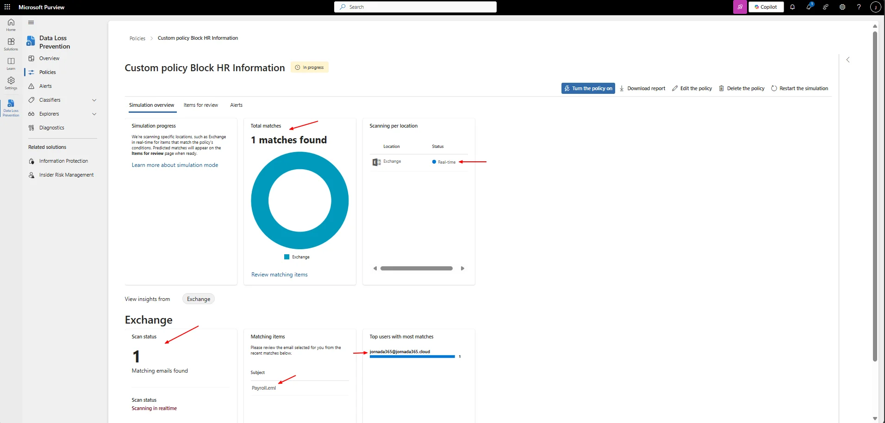Click the Exchange legend color square

287,257
